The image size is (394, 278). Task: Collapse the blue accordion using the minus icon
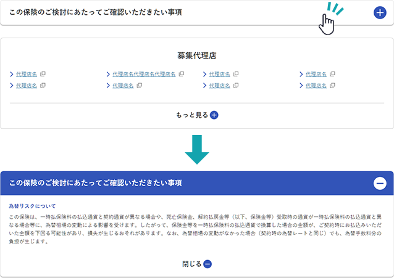click(x=380, y=183)
